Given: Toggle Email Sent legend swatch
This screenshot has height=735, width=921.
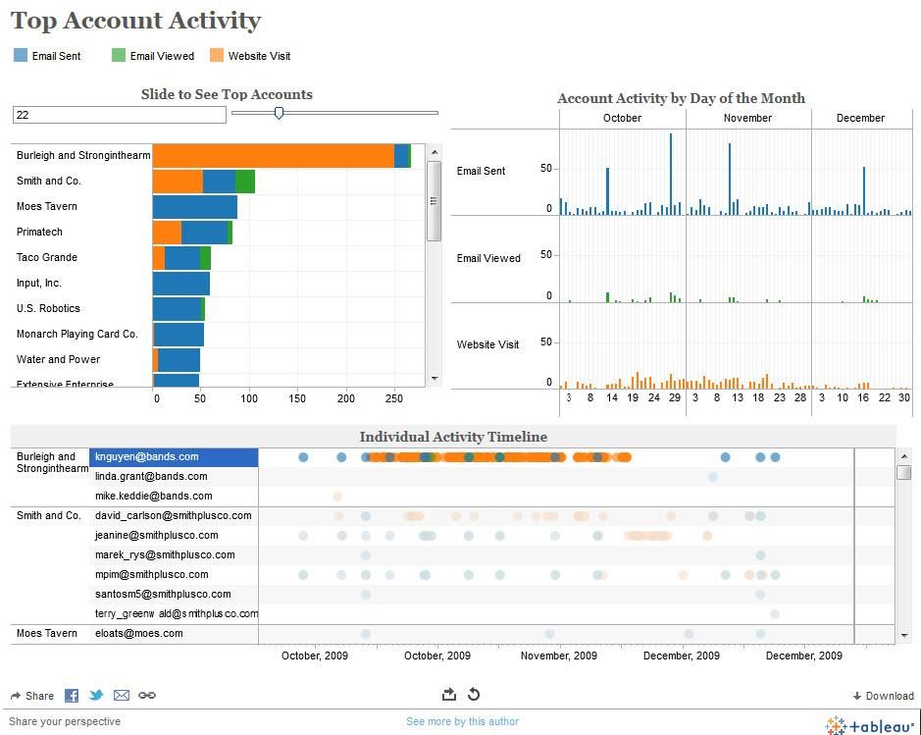Looking at the screenshot, I should (21, 55).
